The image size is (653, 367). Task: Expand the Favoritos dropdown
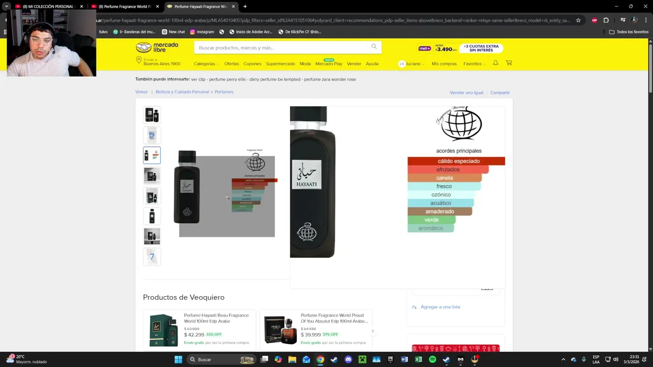tap(474, 64)
